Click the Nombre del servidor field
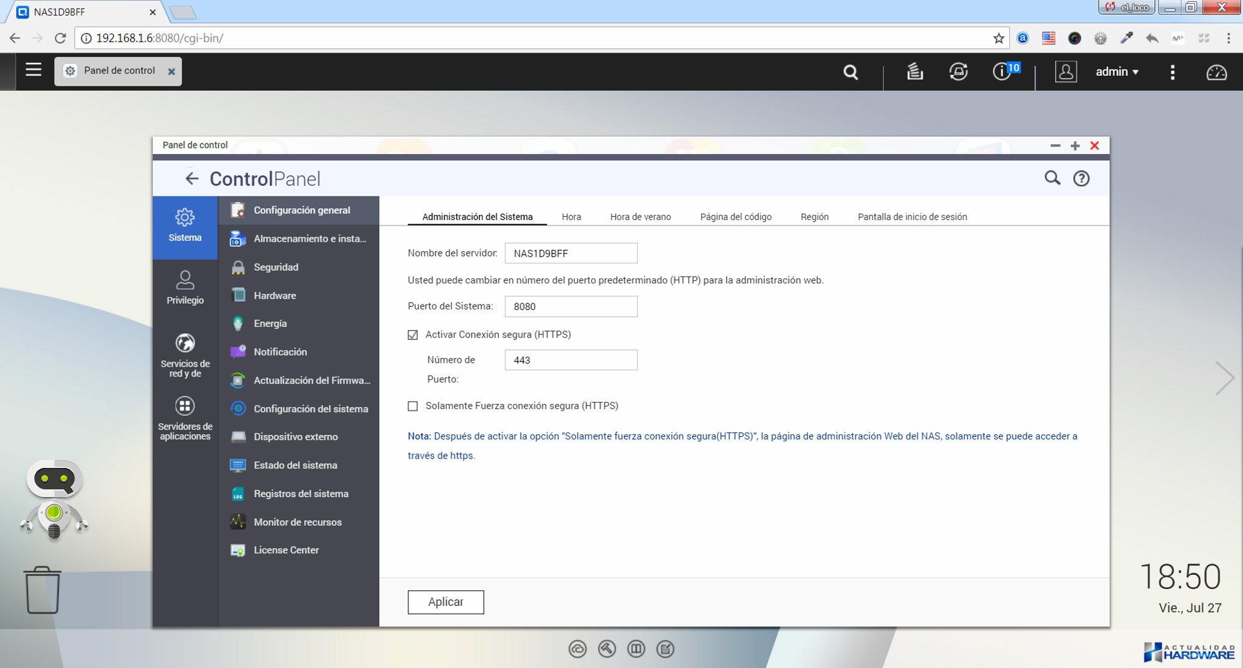This screenshot has width=1243, height=668. coord(571,254)
